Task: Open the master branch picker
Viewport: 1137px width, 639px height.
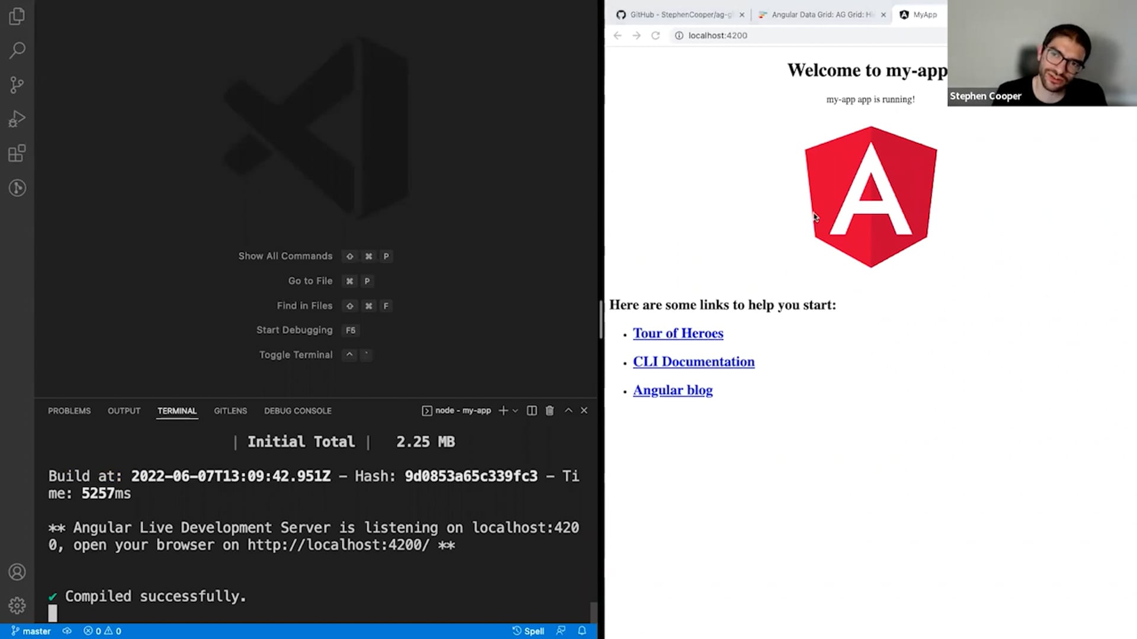Action: click(31, 631)
